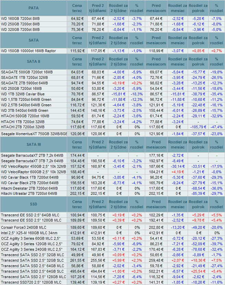Click the SATA III section header
225x285 pixels.
[x=34, y=144]
